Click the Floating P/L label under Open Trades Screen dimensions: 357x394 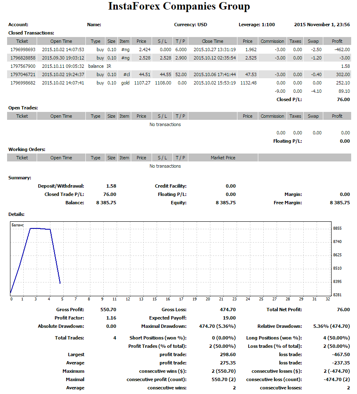pos(287,141)
